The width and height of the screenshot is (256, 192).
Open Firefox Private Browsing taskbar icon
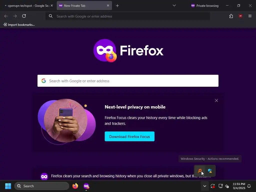pyautogui.click(x=86, y=186)
